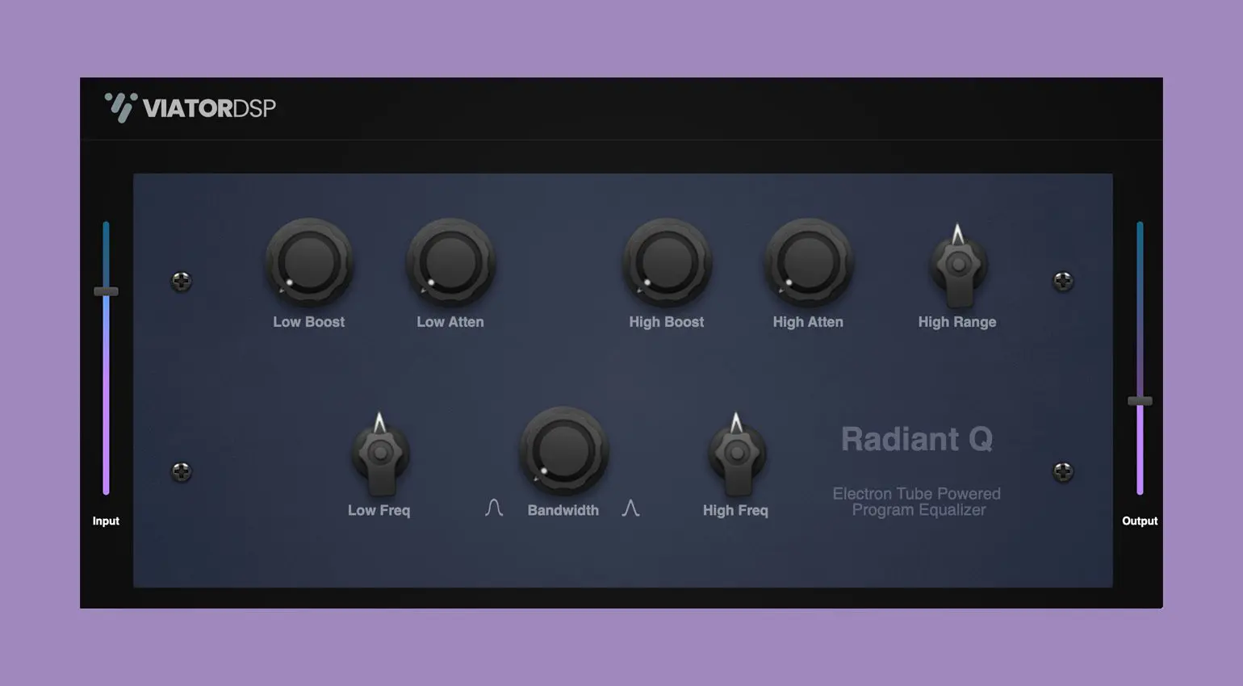The image size is (1243, 686).
Task: Click the Radiant Q title text
Action: [917, 440]
